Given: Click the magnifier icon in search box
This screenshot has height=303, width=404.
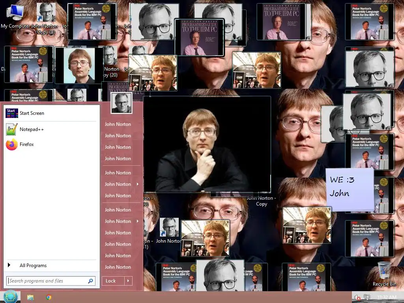Looking at the screenshot, I should [x=90, y=281].
